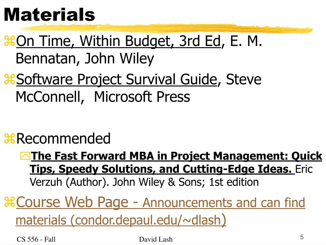Screen dimensions: 326x245
Task: Click the David Lash footer name
Action: 156,239
